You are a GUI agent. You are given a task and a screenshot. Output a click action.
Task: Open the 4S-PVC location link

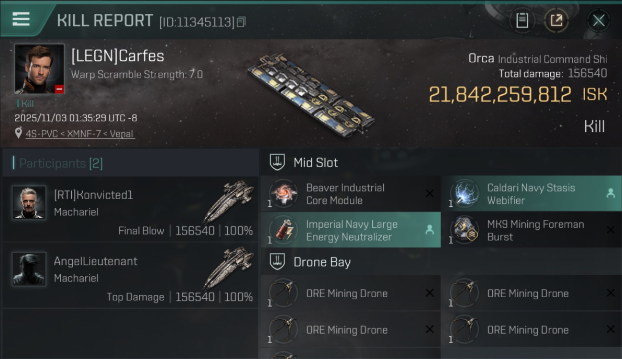pyautogui.click(x=80, y=134)
